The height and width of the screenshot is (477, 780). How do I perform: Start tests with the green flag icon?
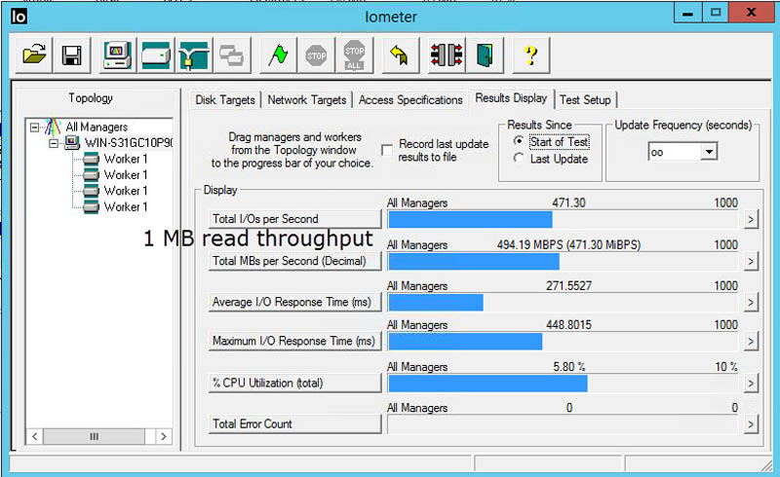click(278, 55)
